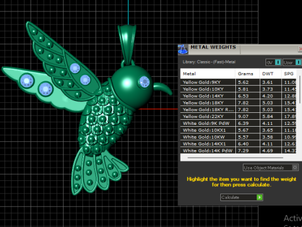Screen dimensions: 302x227
Task: Select the Yellow Gold:18KY R... row
Action: (x=238, y=110)
